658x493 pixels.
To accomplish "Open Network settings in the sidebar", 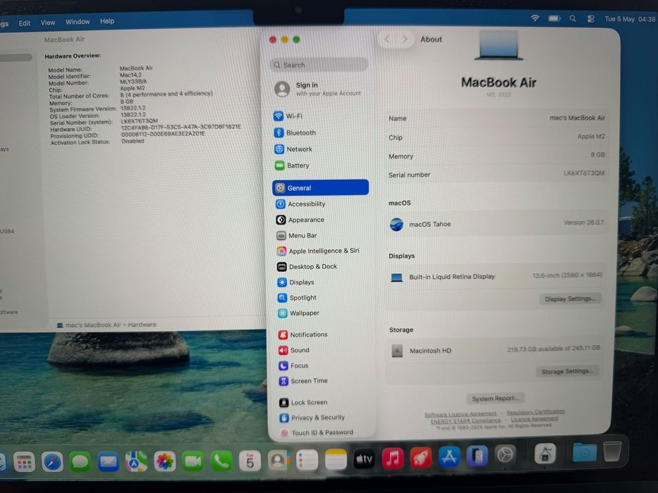I will [293, 149].
